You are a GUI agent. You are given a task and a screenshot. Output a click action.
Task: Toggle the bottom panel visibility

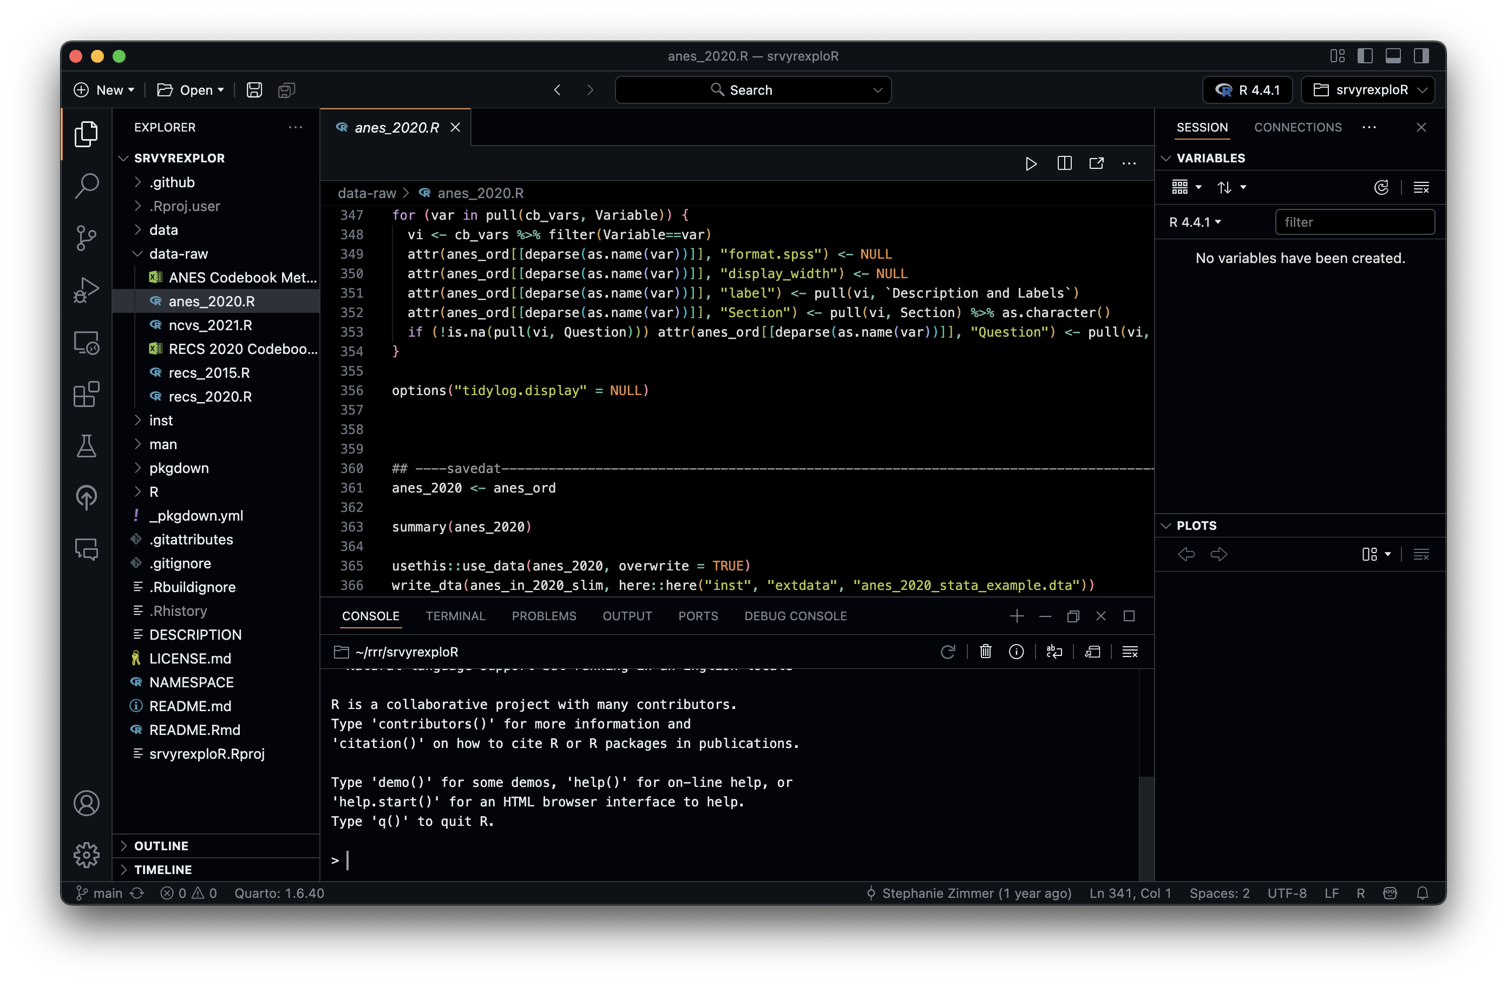(1393, 56)
